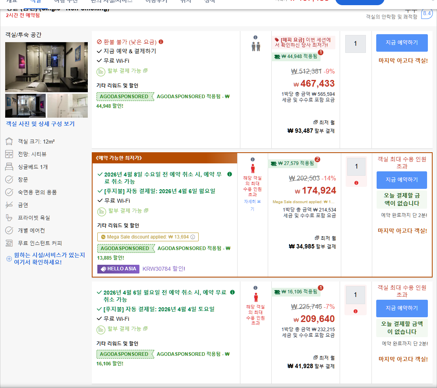Click the ₩ 27,579 적용됨 coupon badge

[x=293, y=163]
